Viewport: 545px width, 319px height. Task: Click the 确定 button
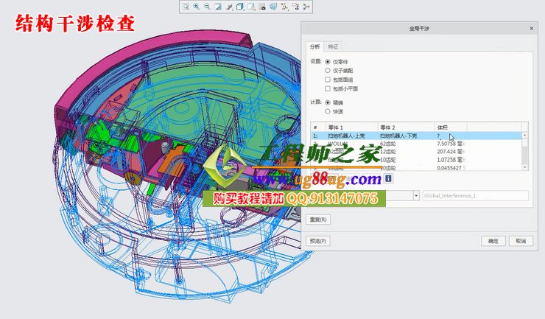(x=493, y=241)
